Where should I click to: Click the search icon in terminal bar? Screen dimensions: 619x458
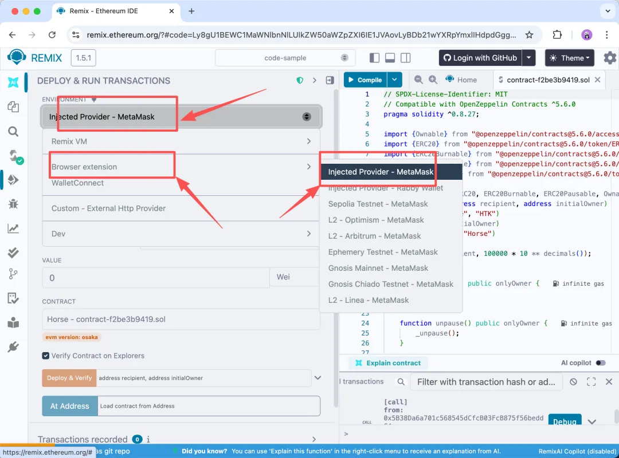(x=401, y=382)
